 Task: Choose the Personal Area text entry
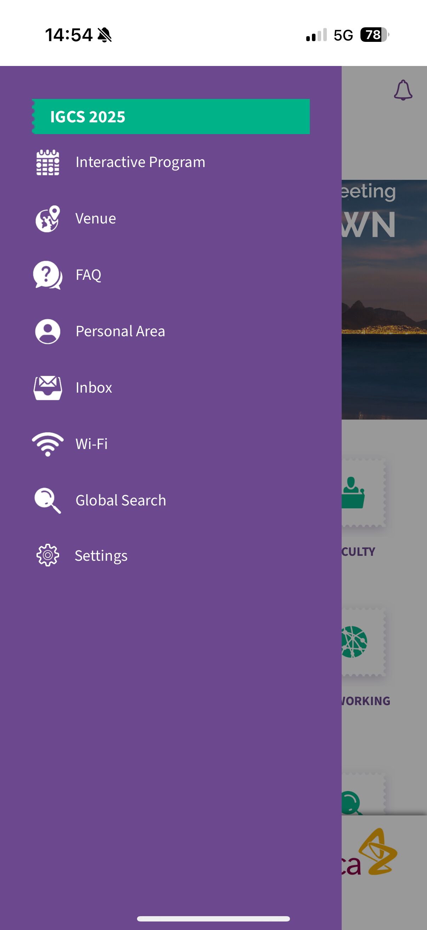coord(120,331)
